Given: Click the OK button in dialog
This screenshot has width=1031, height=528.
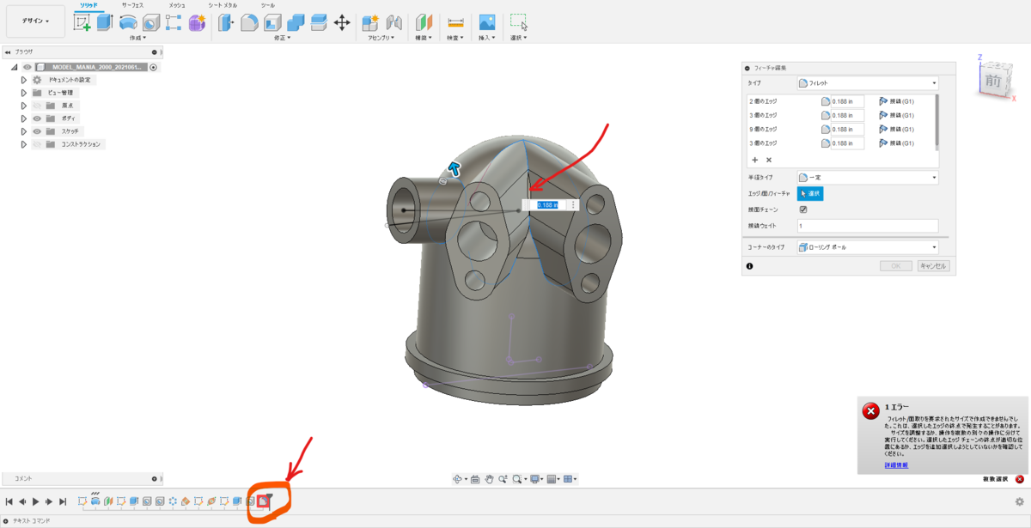Looking at the screenshot, I should [x=896, y=266].
